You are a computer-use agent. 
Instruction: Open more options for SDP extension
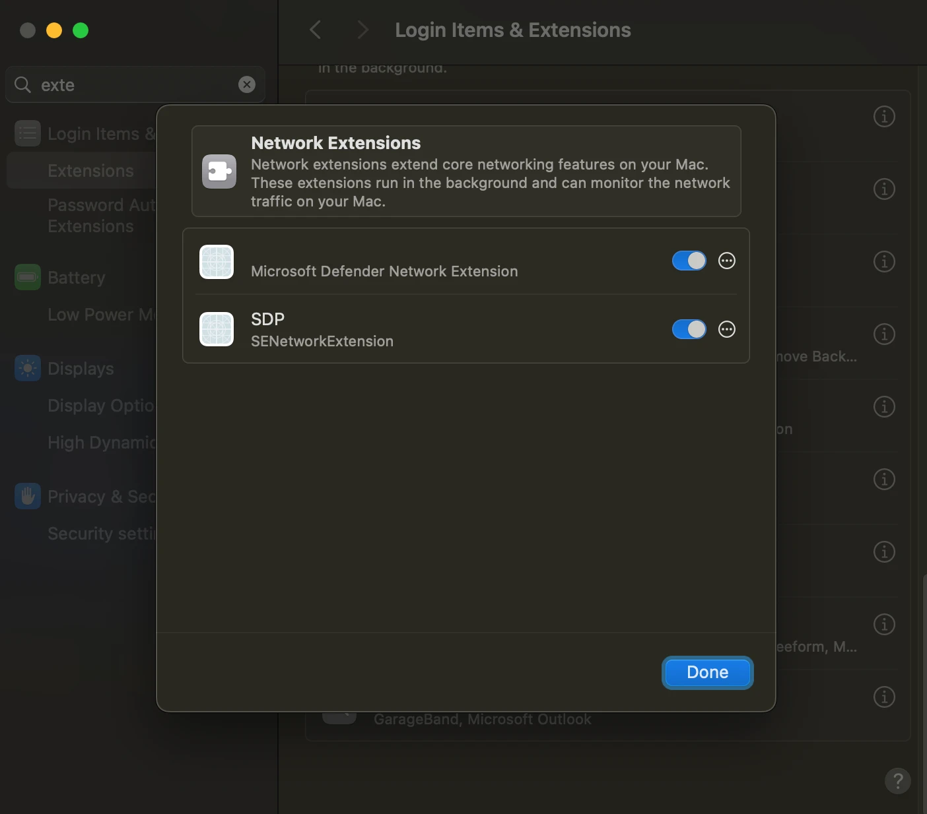coord(726,329)
